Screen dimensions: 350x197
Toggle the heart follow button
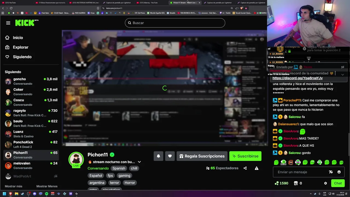[x=170, y=156]
